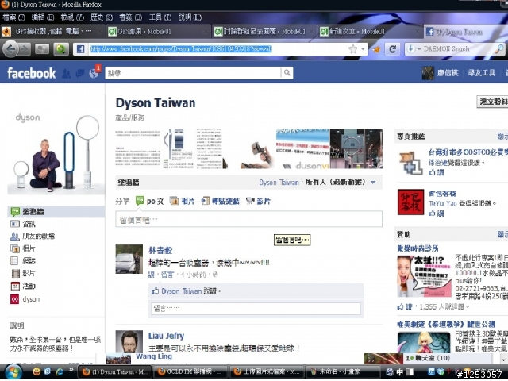Switch to 討論群組發表回覆 Mobile01 tab
Viewport: 508px width, 381px height.
pos(264,32)
